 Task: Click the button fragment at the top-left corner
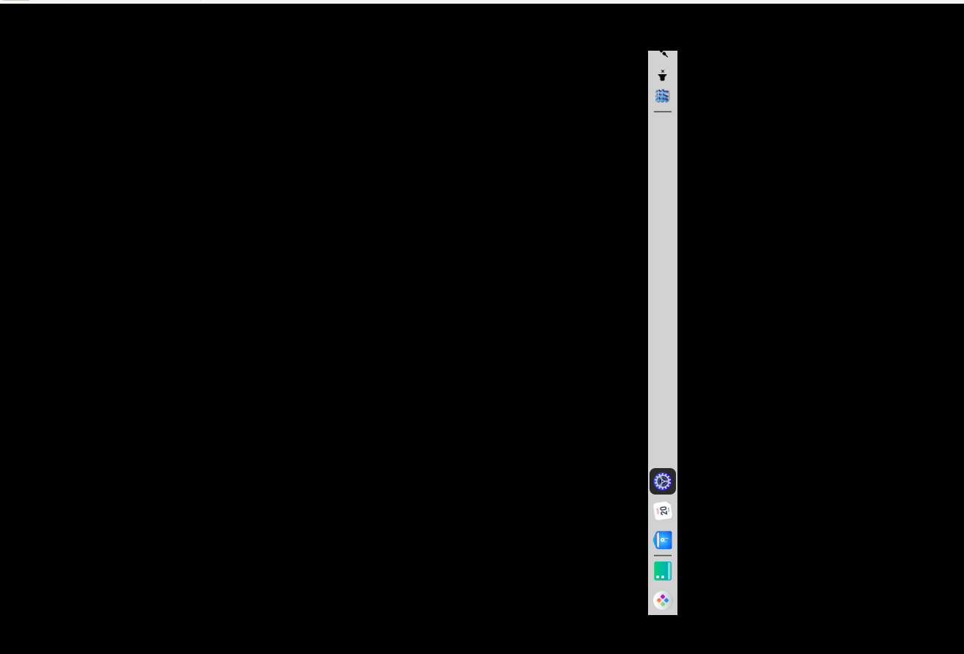click(15, 1)
